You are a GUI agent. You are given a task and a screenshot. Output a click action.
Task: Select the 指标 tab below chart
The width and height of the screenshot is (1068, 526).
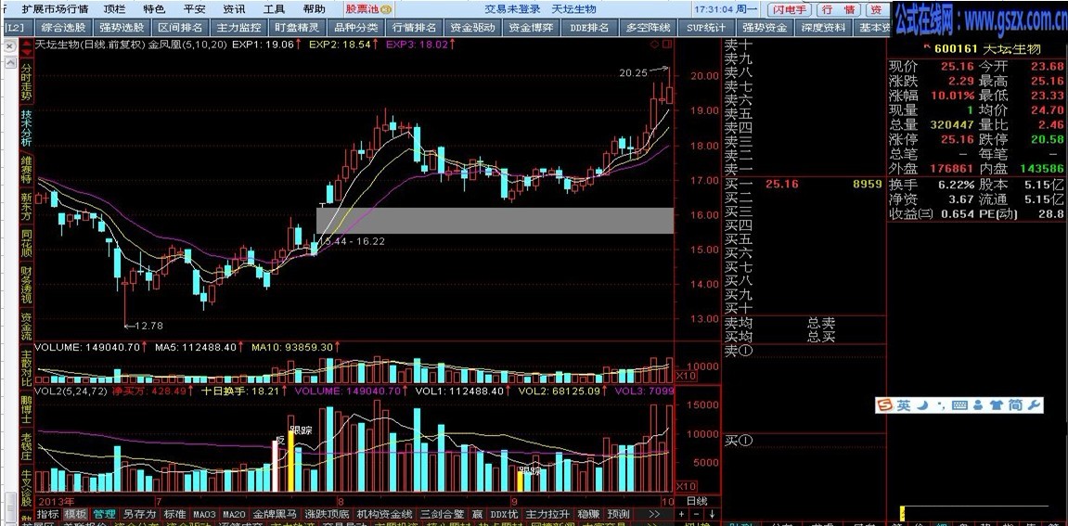48,514
